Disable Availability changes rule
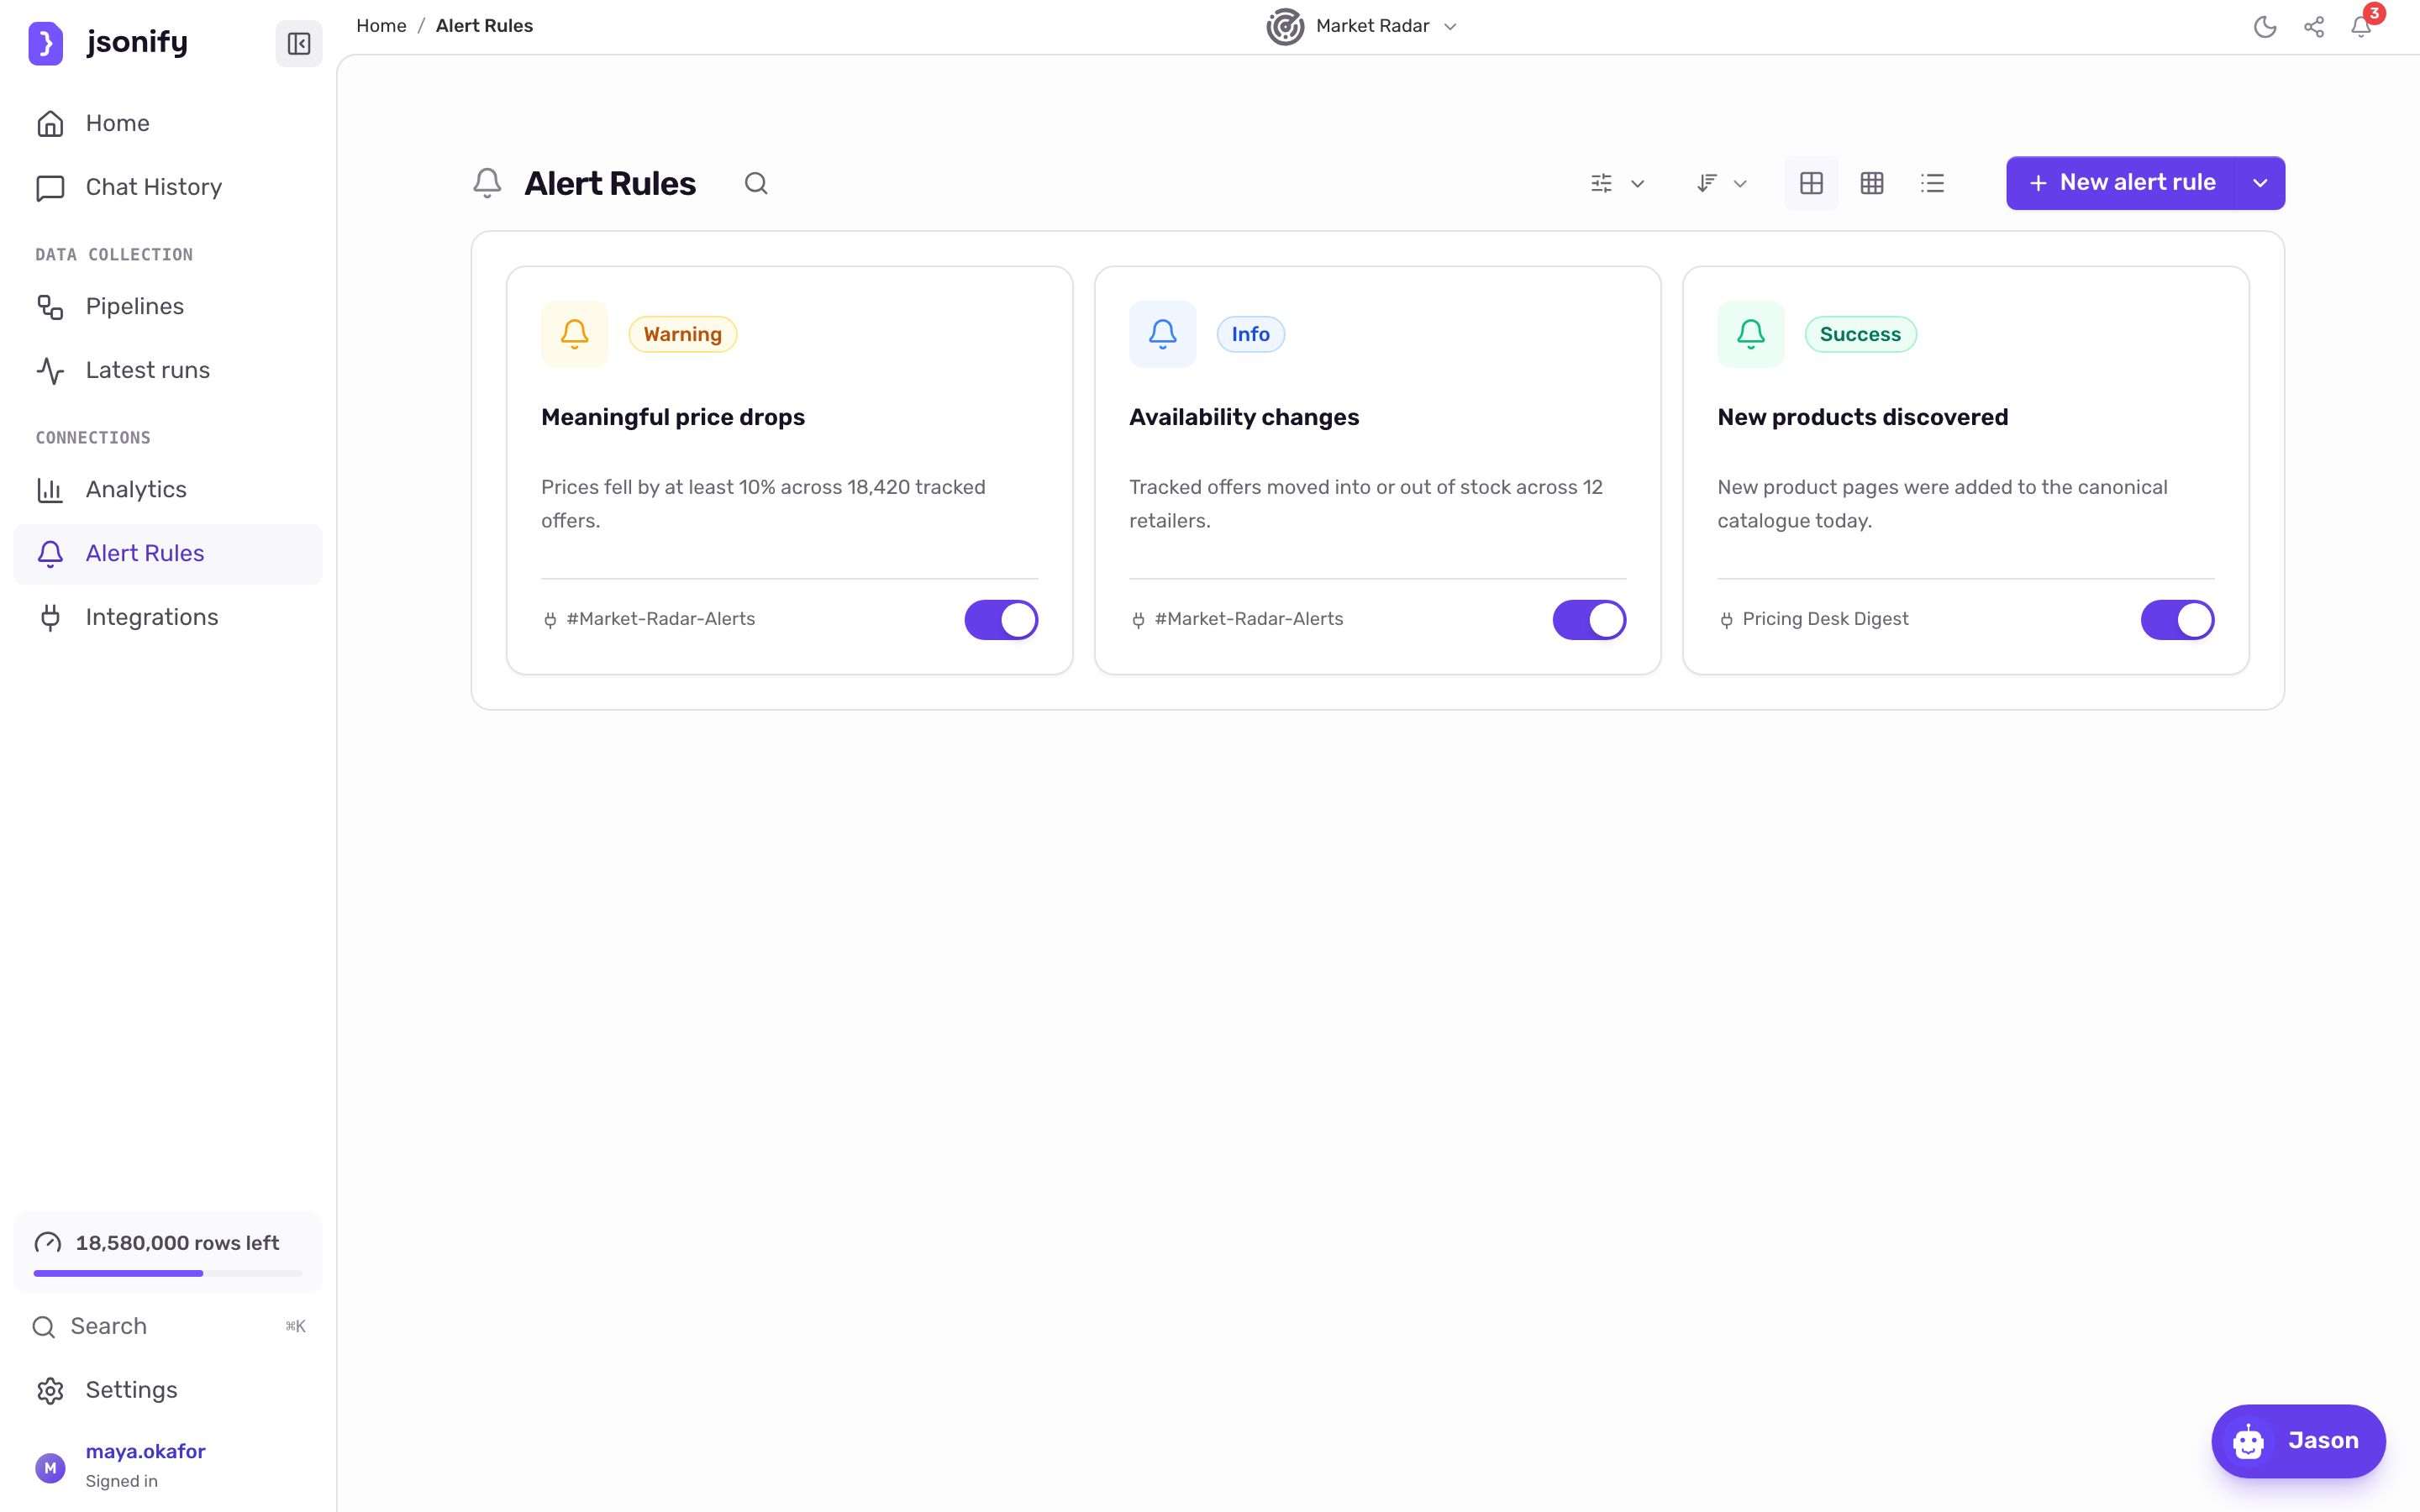Image resolution: width=2420 pixels, height=1512 pixels. click(x=1589, y=620)
